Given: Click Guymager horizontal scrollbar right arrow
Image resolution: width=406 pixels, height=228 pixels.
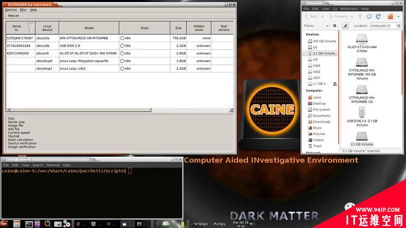Looking at the screenshot, I should [x=231, y=110].
